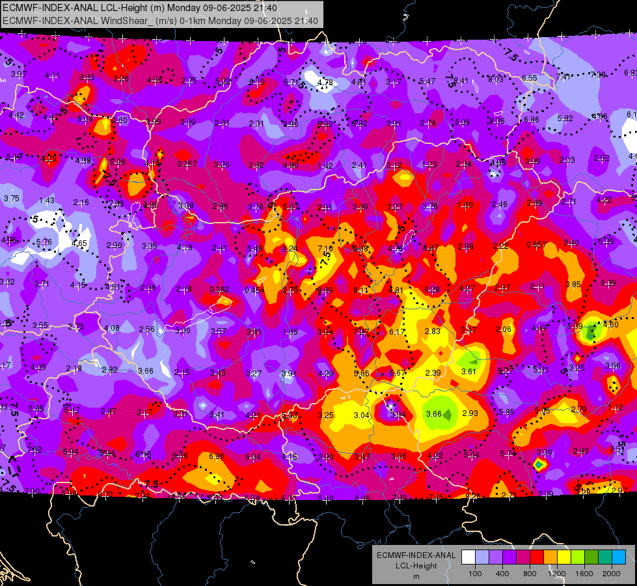Click the wind shear value 8.03

pyautogui.click(x=496, y=79)
